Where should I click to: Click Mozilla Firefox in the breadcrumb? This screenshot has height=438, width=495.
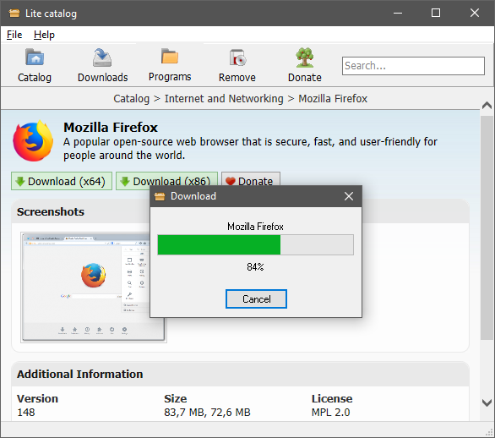pos(333,99)
